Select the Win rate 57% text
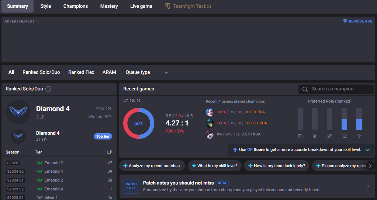This screenshot has width=377, height=200. [x=100, y=117]
